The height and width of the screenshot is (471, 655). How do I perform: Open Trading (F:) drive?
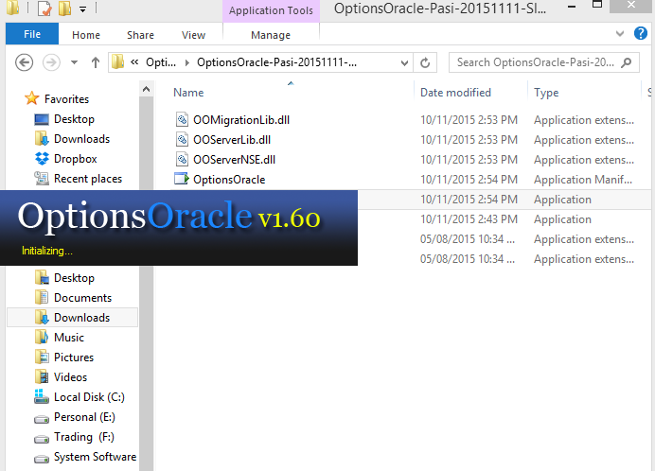point(83,437)
